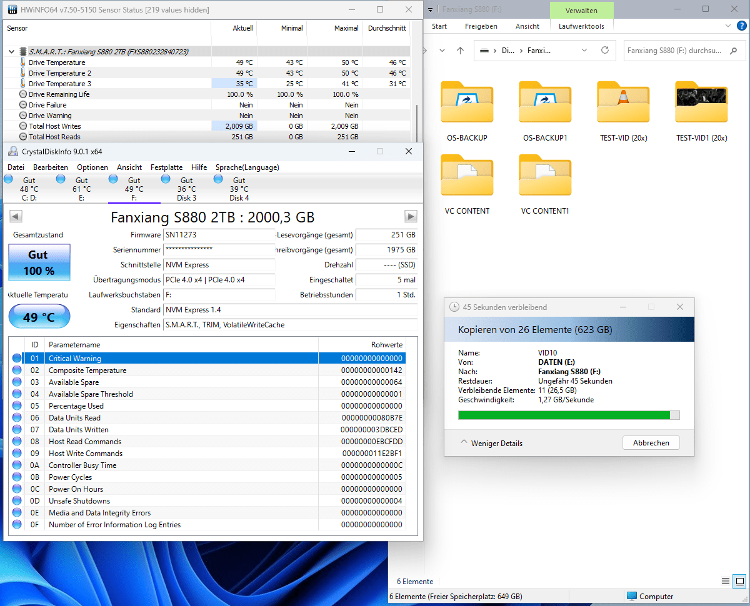Select the C: D: disk status orb
The image size is (750, 606).
coord(8,179)
